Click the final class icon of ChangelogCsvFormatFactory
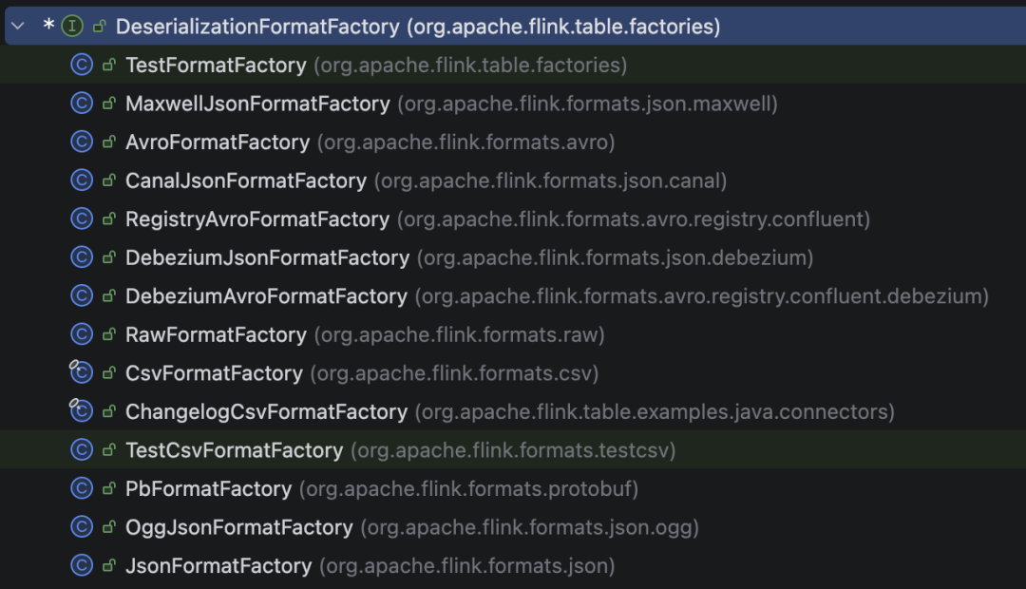The image size is (1026, 589). pyautogui.click(x=81, y=411)
